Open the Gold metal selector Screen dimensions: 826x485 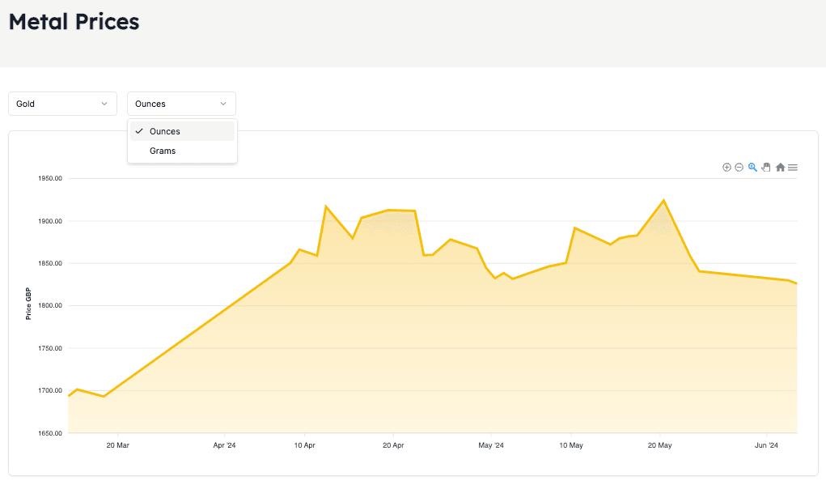(62, 104)
